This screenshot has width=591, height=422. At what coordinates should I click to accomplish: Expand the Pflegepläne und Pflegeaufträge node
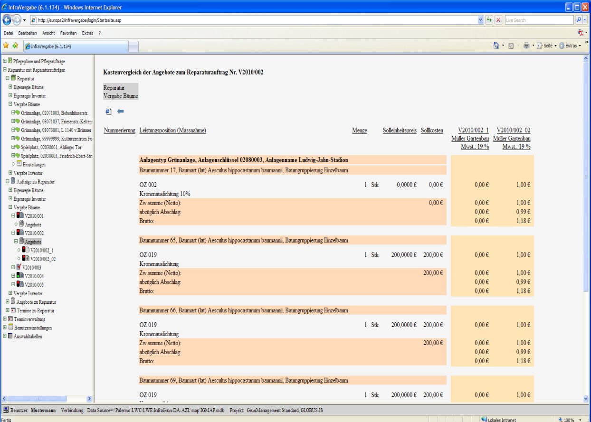click(x=4, y=61)
